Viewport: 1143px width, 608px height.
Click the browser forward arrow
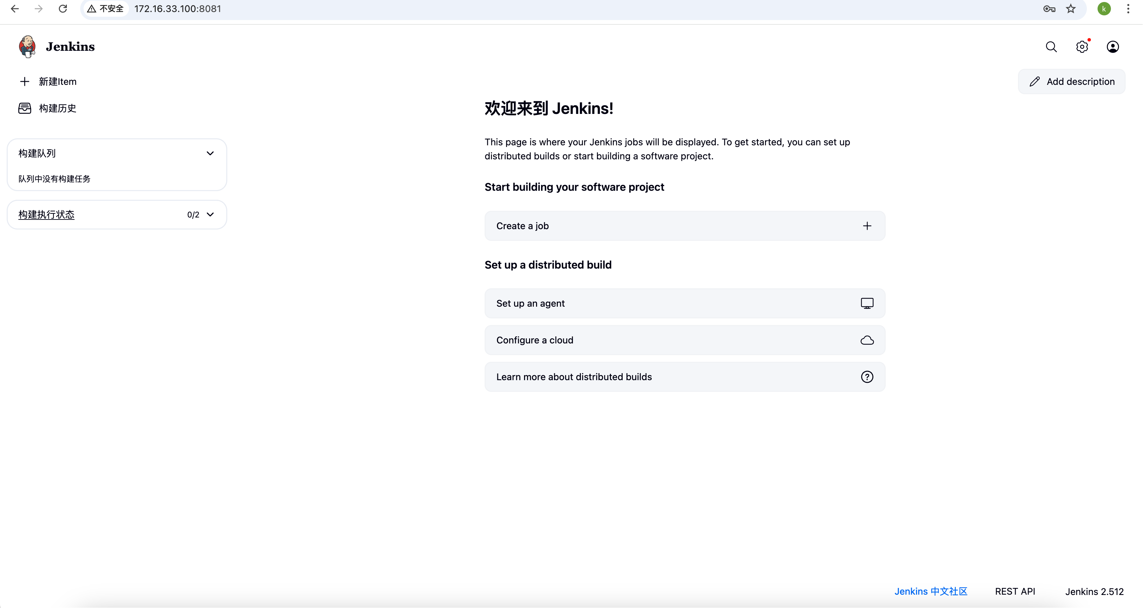(39, 9)
